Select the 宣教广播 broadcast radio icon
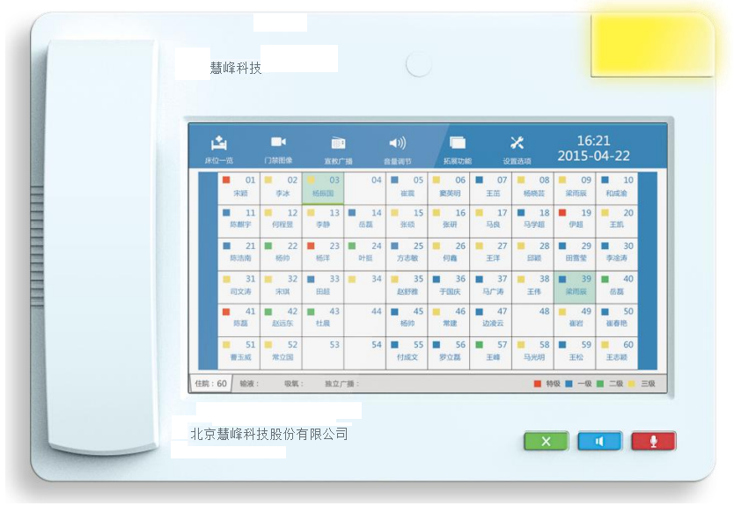 tap(338, 149)
